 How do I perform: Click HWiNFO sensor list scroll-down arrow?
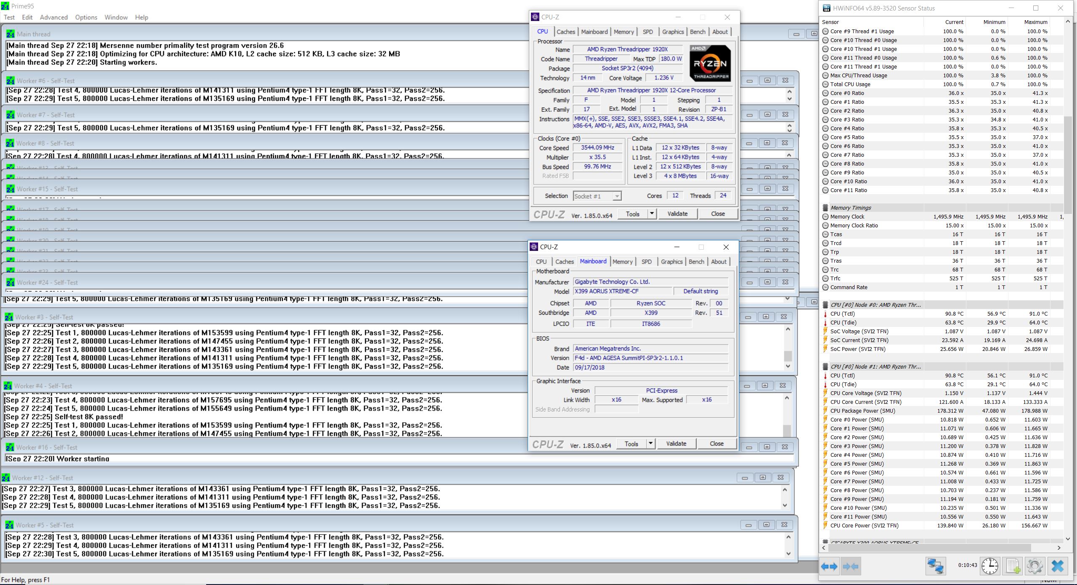click(x=1068, y=539)
